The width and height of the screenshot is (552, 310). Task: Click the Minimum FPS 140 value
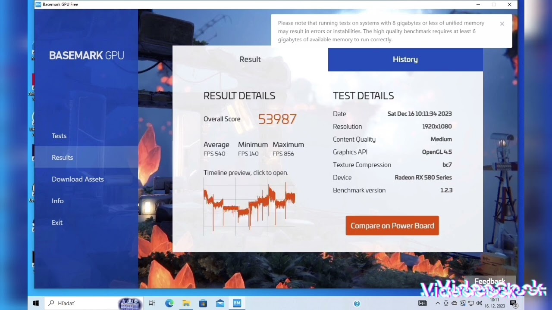coord(248,154)
